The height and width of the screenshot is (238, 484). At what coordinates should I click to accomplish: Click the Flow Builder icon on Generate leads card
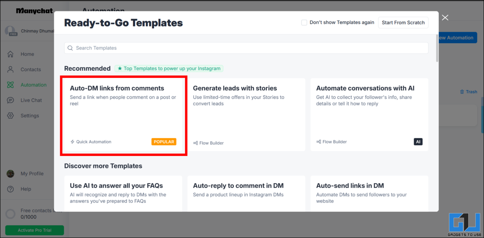[195, 143]
